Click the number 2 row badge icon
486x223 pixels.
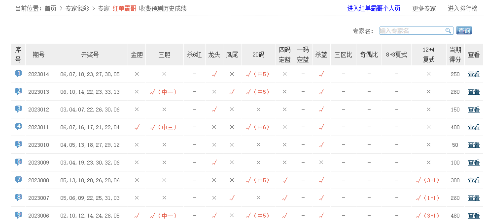tap(18, 91)
